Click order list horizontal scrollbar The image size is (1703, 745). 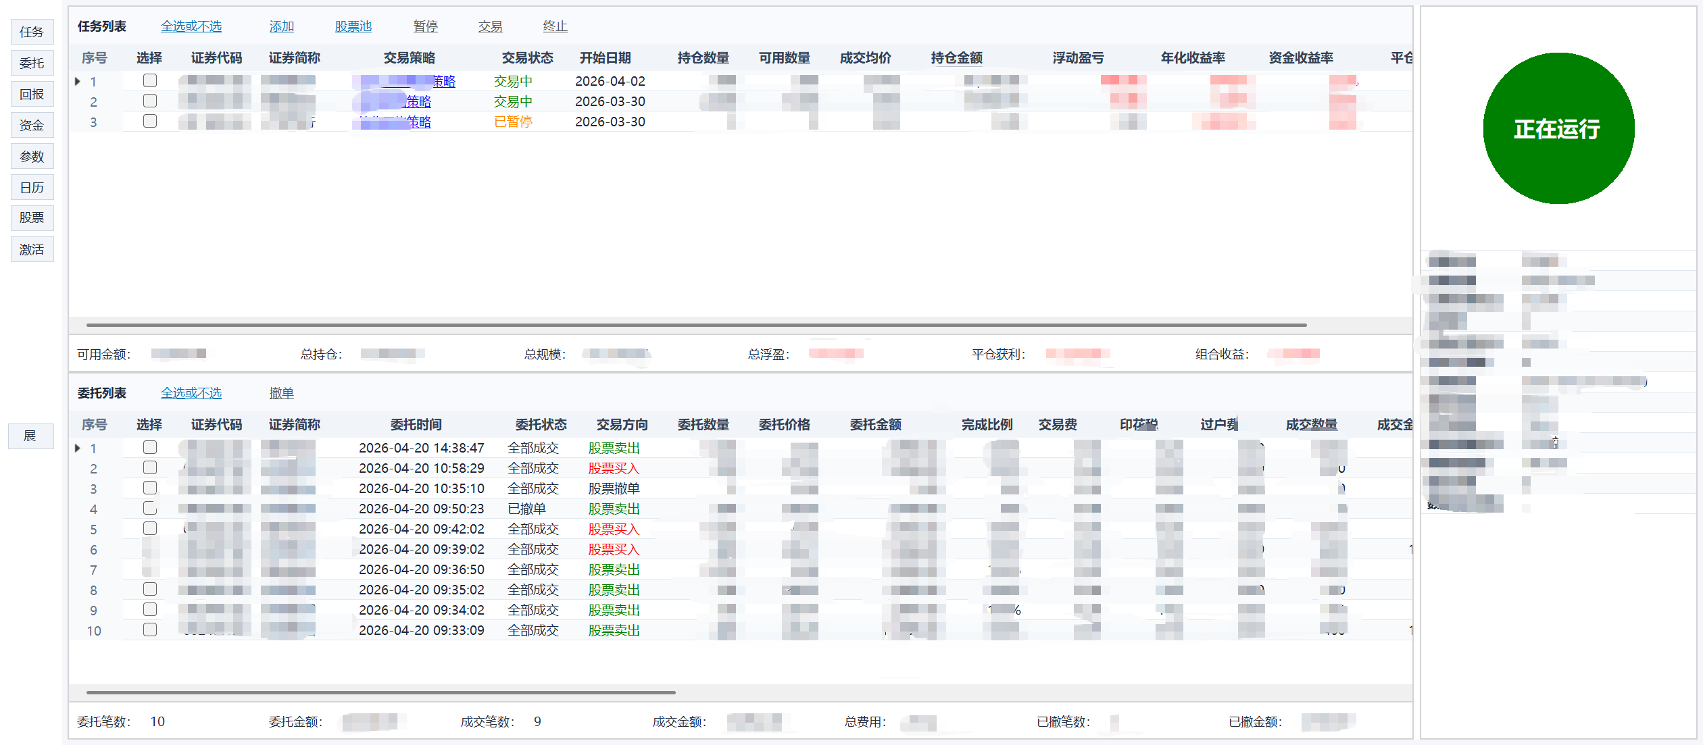pyautogui.click(x=380, y=692)
